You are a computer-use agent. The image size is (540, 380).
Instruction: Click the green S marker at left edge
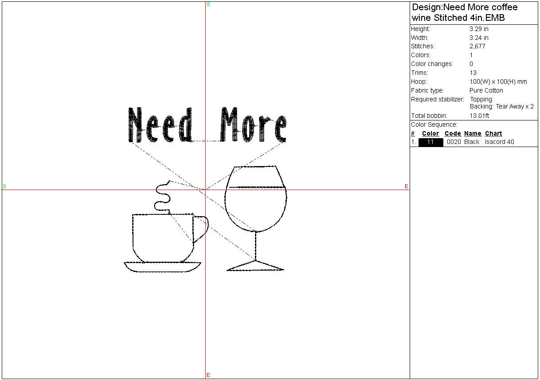point(4,186)
